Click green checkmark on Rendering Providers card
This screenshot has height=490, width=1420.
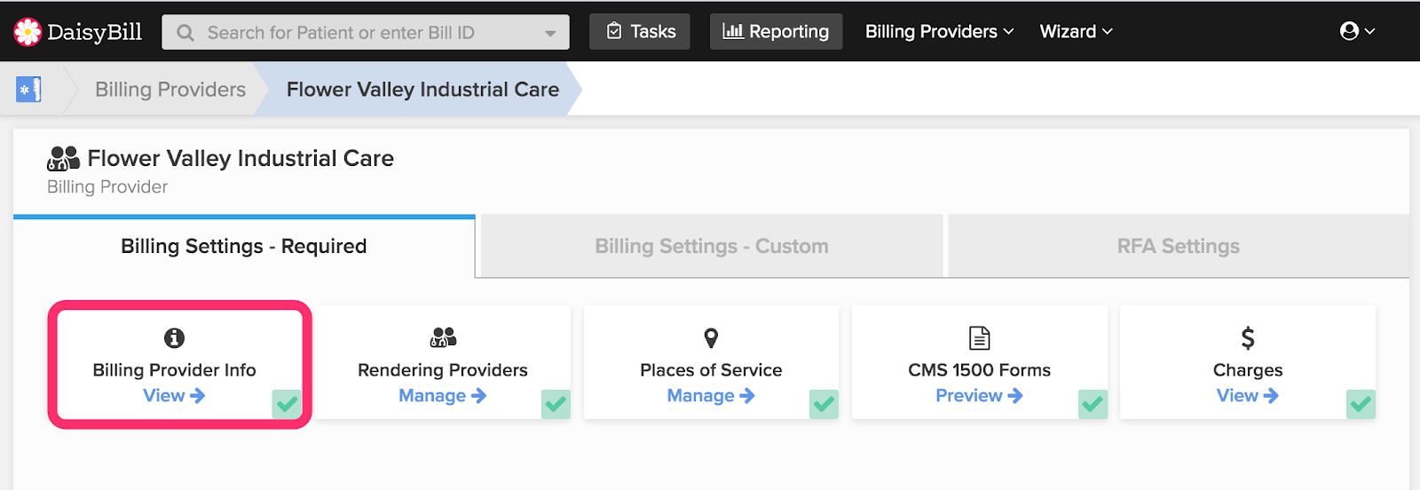[556, 404]
